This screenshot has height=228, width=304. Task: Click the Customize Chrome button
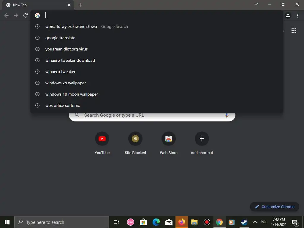point(275,207)
